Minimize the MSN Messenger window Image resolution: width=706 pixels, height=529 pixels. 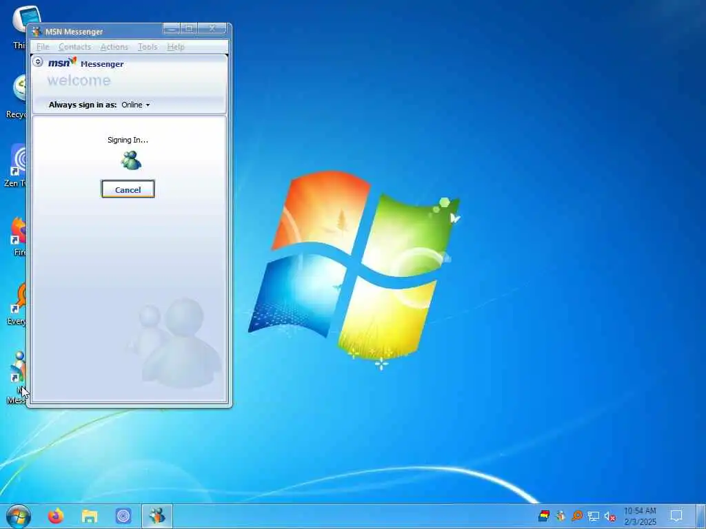click(x=172, y=28)
